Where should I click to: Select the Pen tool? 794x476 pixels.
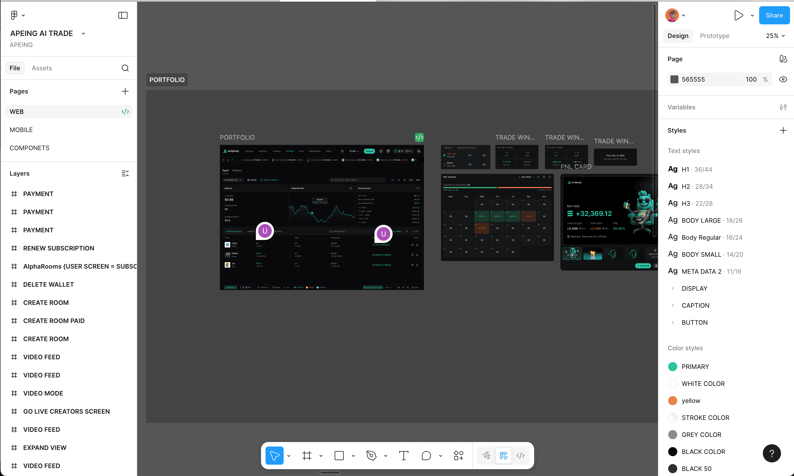(x=371, y=456)
